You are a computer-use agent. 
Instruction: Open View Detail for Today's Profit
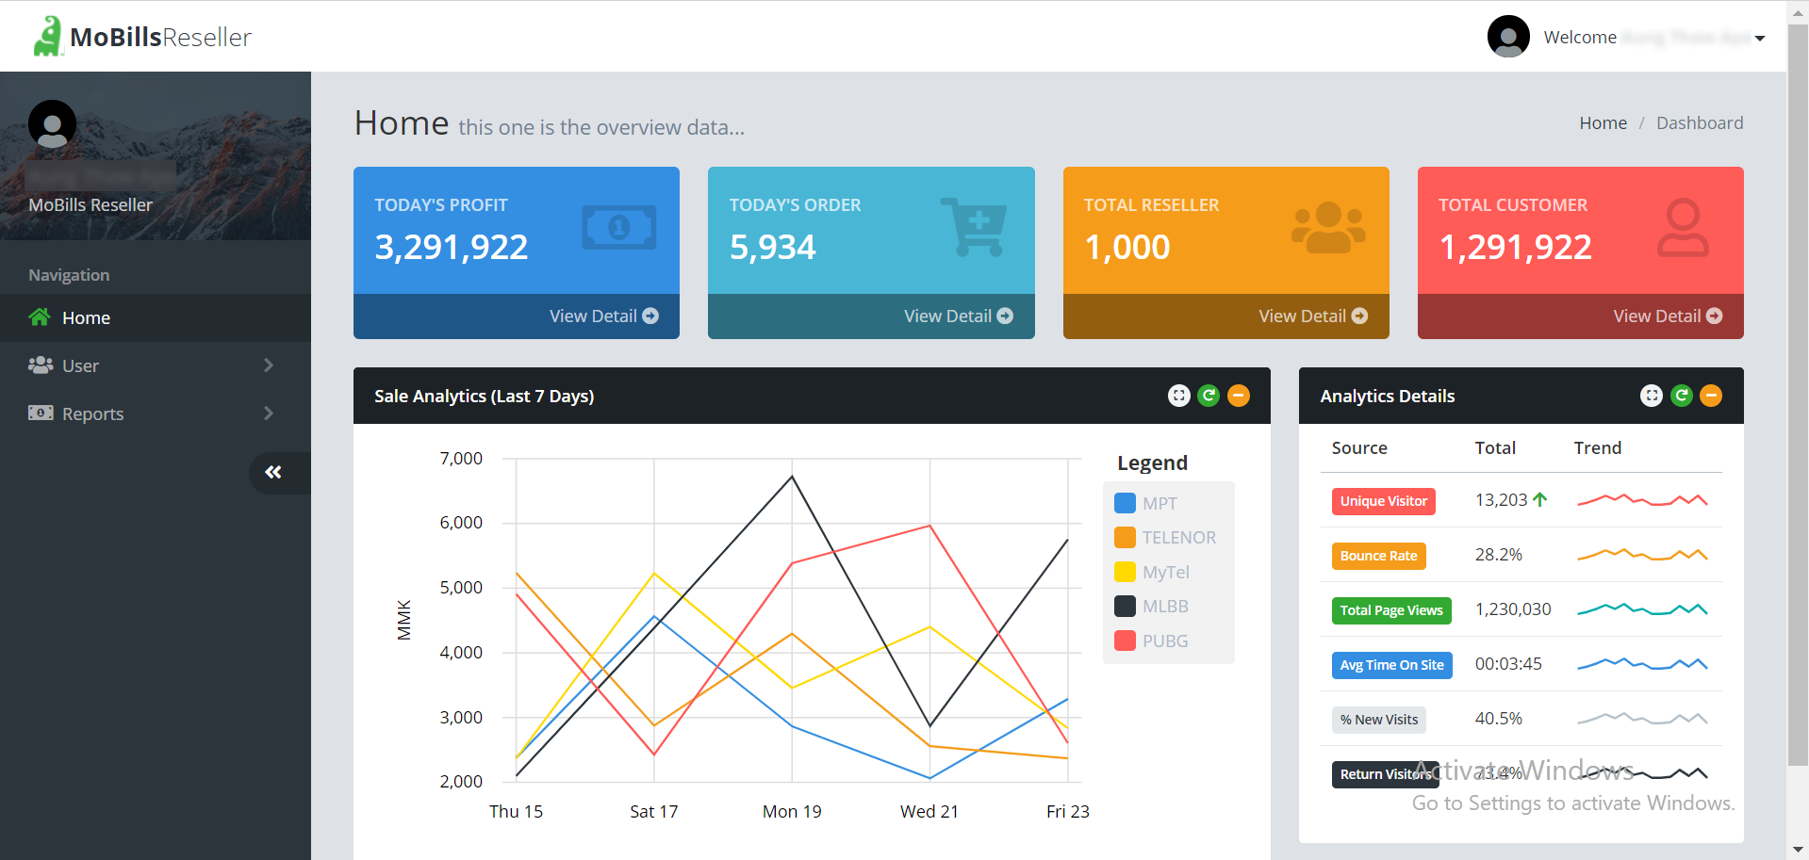point(603,316)
